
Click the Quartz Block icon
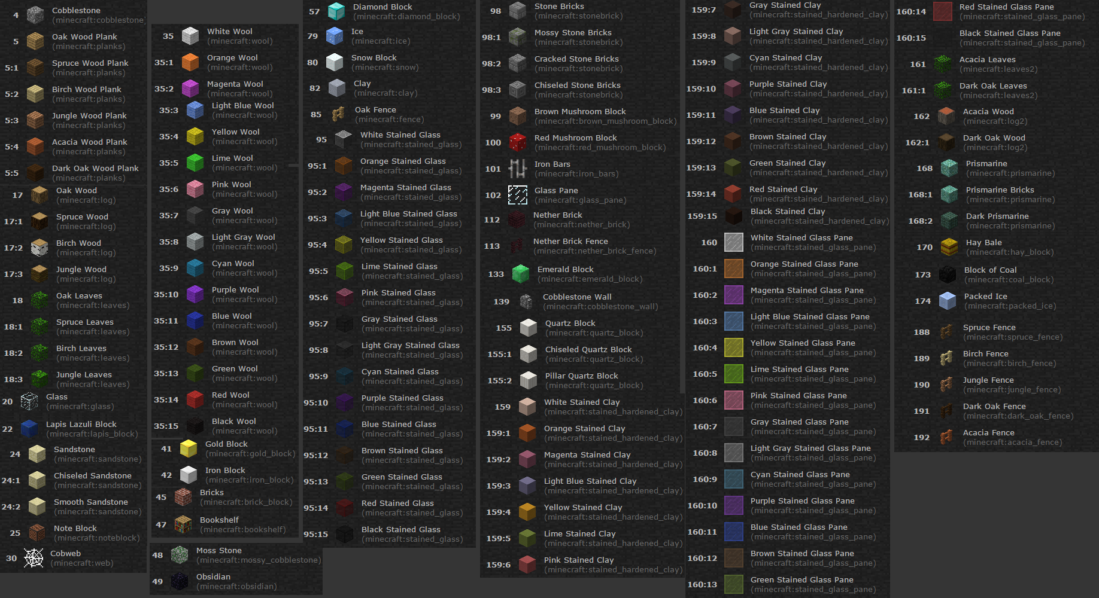point(529,328)
